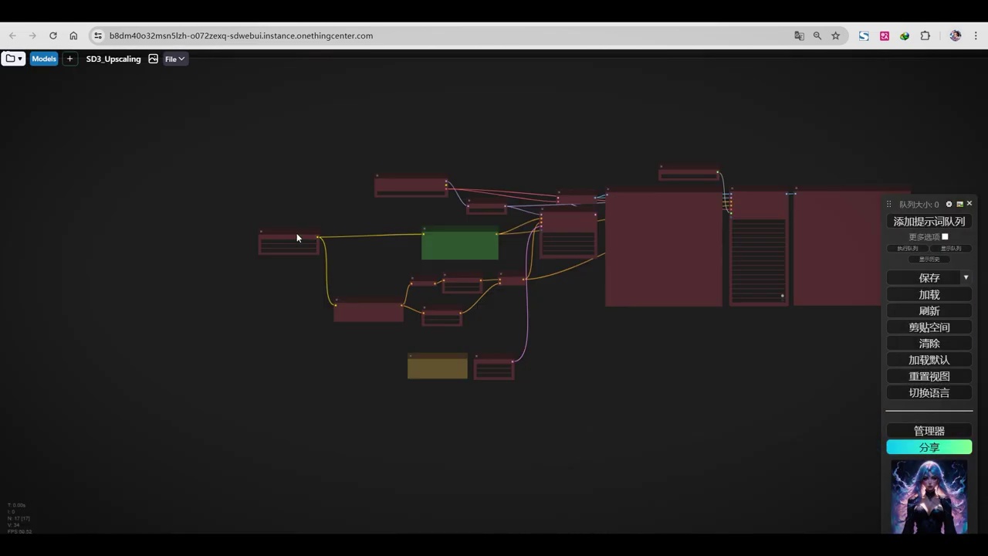Bookmark this page with star icon

point(835,36)
